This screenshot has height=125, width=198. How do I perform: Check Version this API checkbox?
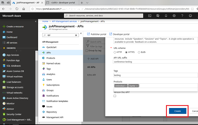pos(115,96)
